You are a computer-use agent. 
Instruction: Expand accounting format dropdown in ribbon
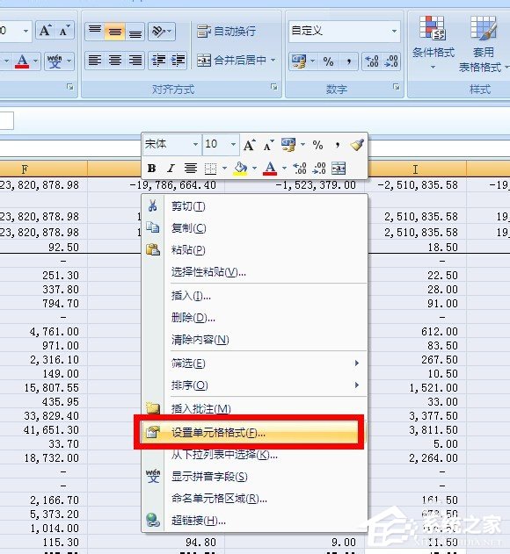312,61
